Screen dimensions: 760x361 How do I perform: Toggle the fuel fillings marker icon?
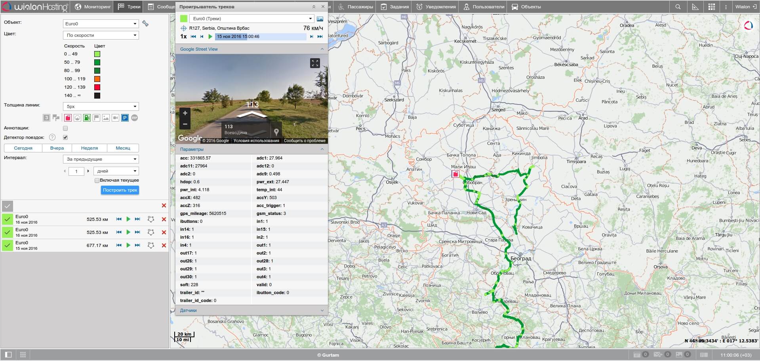click(87, 118)
